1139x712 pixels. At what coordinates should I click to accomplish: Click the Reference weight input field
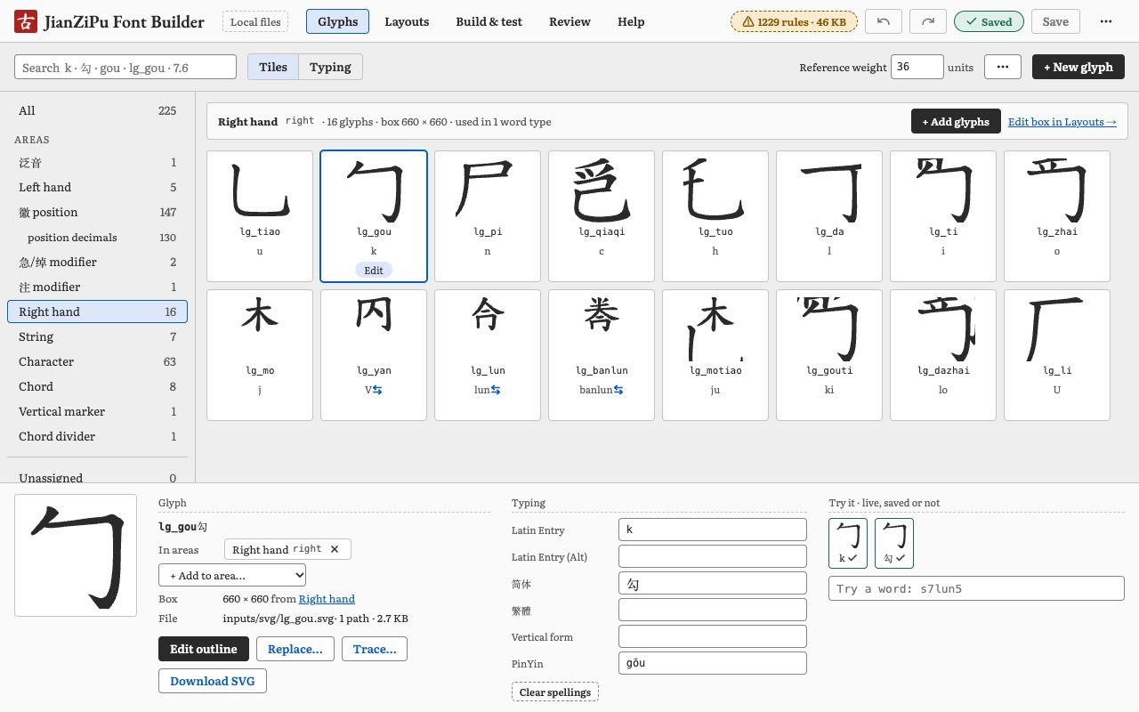(917, 67)
